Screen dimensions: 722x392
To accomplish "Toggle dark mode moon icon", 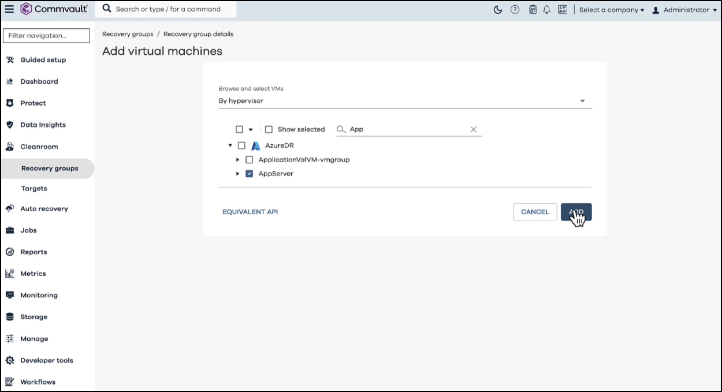I will [x=498, y=10].
